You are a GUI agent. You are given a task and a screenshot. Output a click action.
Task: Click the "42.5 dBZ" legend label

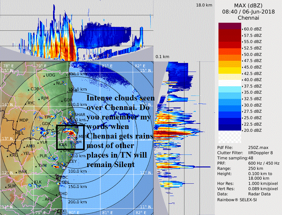point(253,73)
